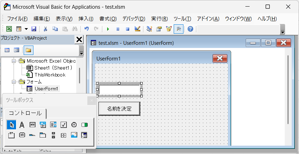Screen dimensions: 299x154
Task: Open the ツール(T) menu
Action: click(x=182, y=19)
